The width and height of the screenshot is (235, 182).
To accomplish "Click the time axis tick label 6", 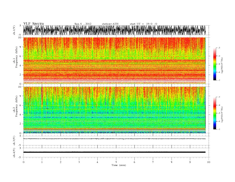I will (x=134, y=162).
